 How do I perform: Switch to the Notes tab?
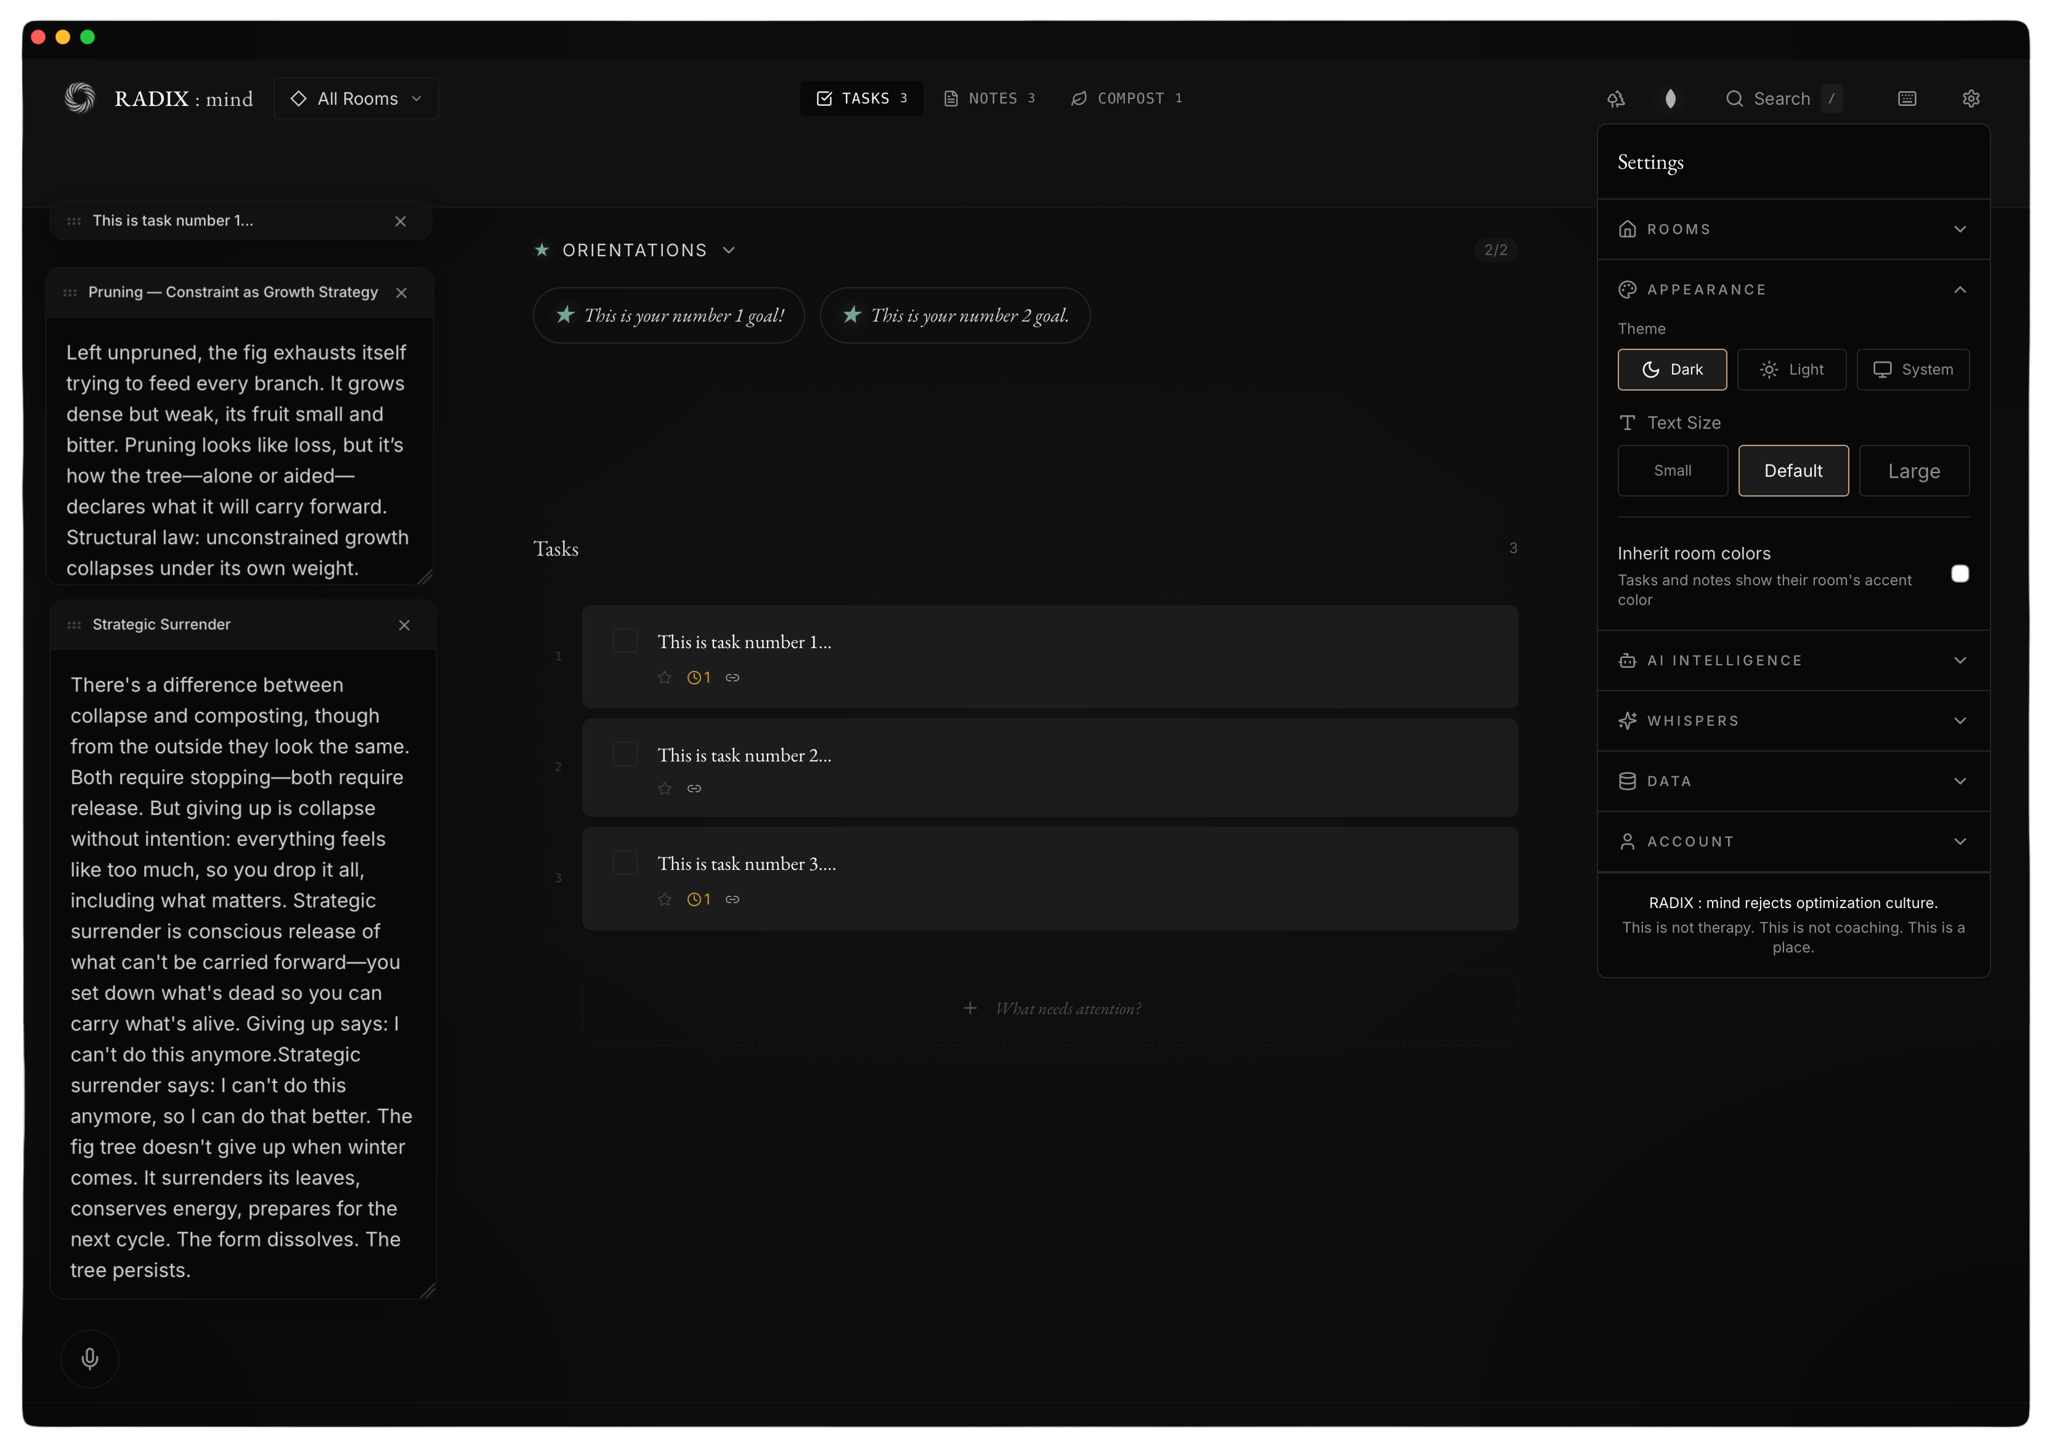coord(990,98)
